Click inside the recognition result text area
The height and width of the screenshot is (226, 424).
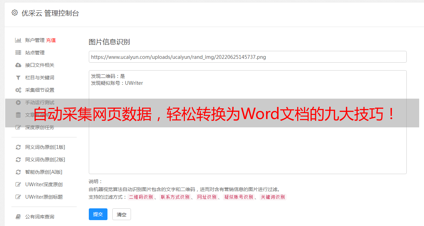tap(247, 122)
